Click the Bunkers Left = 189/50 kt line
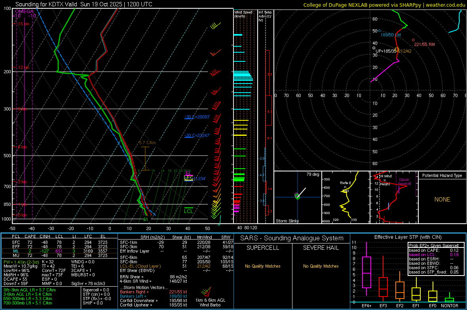467x310 pixels. coord(154,296)
